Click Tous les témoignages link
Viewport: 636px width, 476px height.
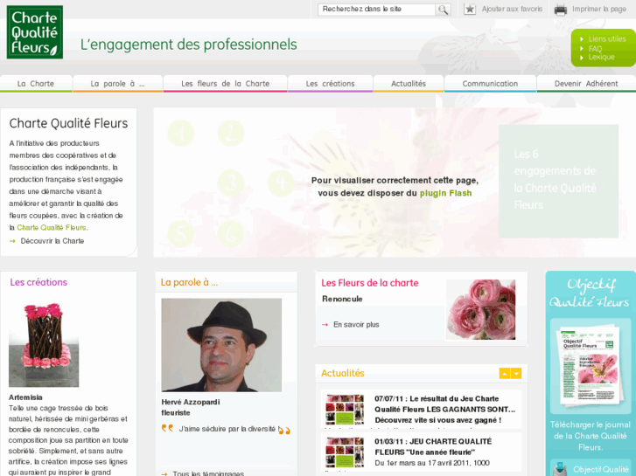[208, 473]
